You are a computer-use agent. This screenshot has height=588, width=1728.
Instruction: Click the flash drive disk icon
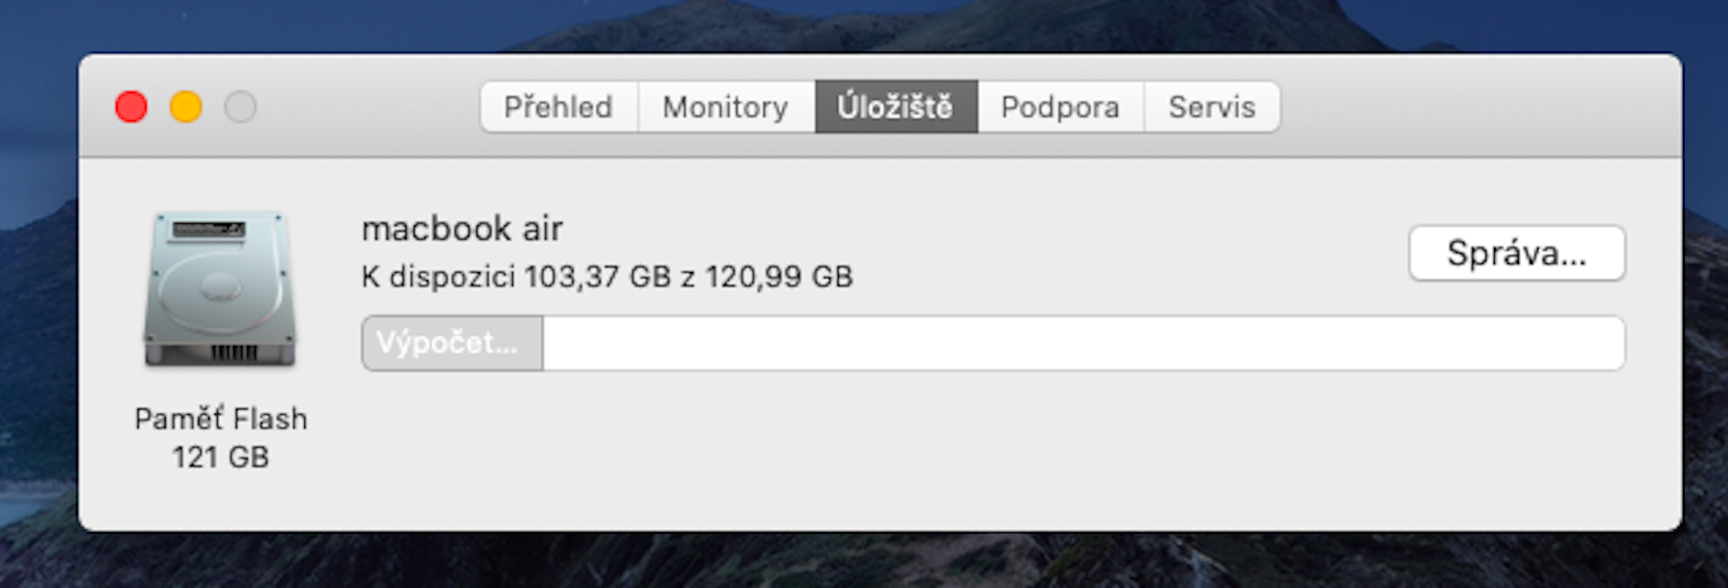click(x=220, y=289)
